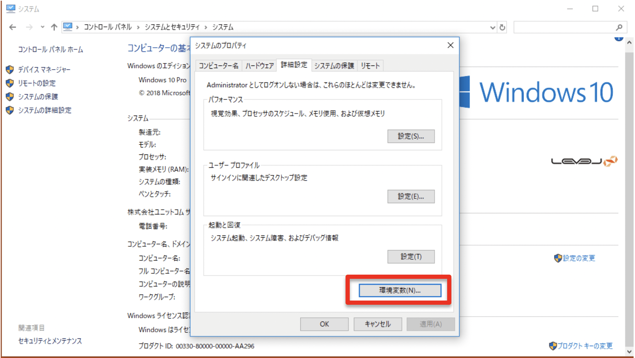This screenshot has width=635, height=358.
Task: Click the shield icon beside デバイス マネージャー
Action: (10, 70)
